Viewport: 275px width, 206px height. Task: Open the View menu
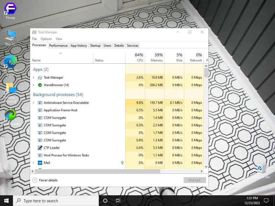point(59,39)
